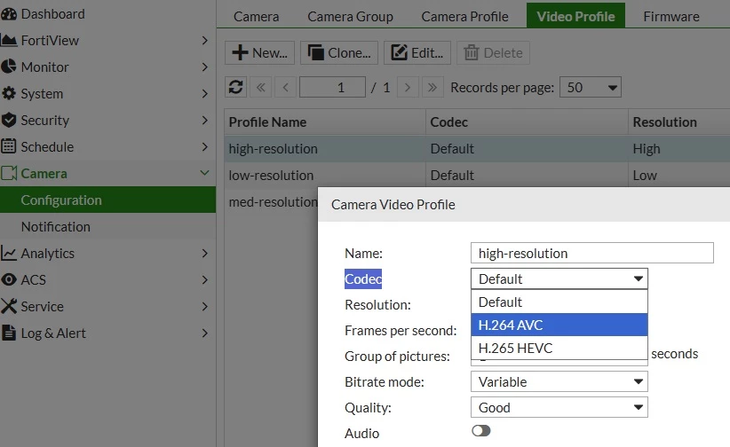Click the Edit... button
Image resolution: width=730 pixels, height=447 pixels.
pyautogui.click(x=417, y=52)
